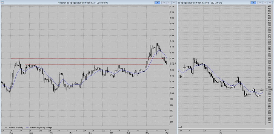
Task: Select the Новатэк ао [Moving Average] legend entry
Action: coord(39,127)
